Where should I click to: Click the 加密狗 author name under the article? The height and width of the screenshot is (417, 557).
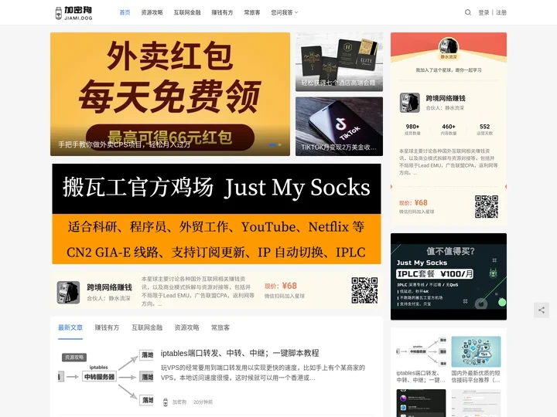(x=179, y=402)
